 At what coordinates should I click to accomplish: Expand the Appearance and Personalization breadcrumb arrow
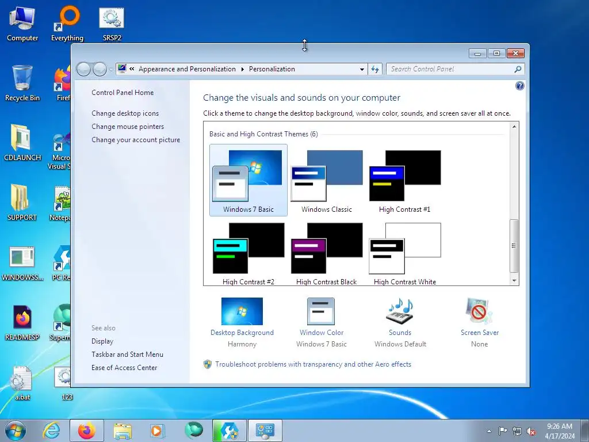[x=242, y=69]
